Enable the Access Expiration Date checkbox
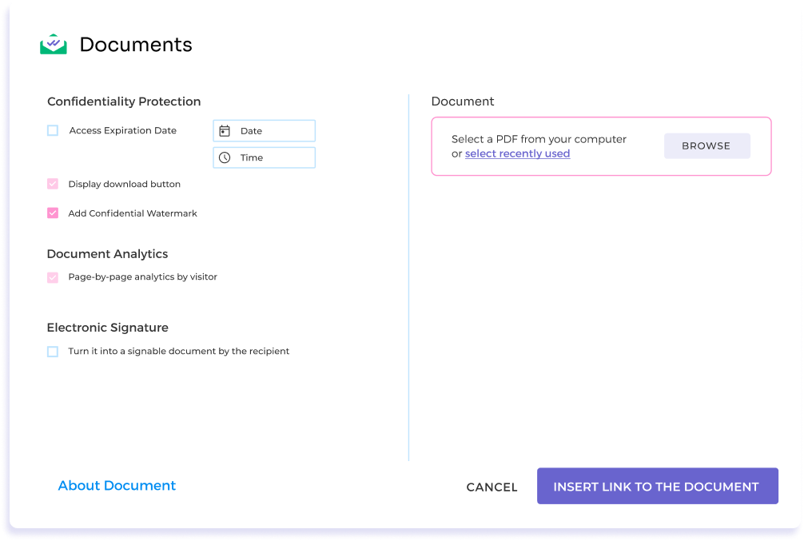This screenshot has height=541, width=804. coord(53,130)
